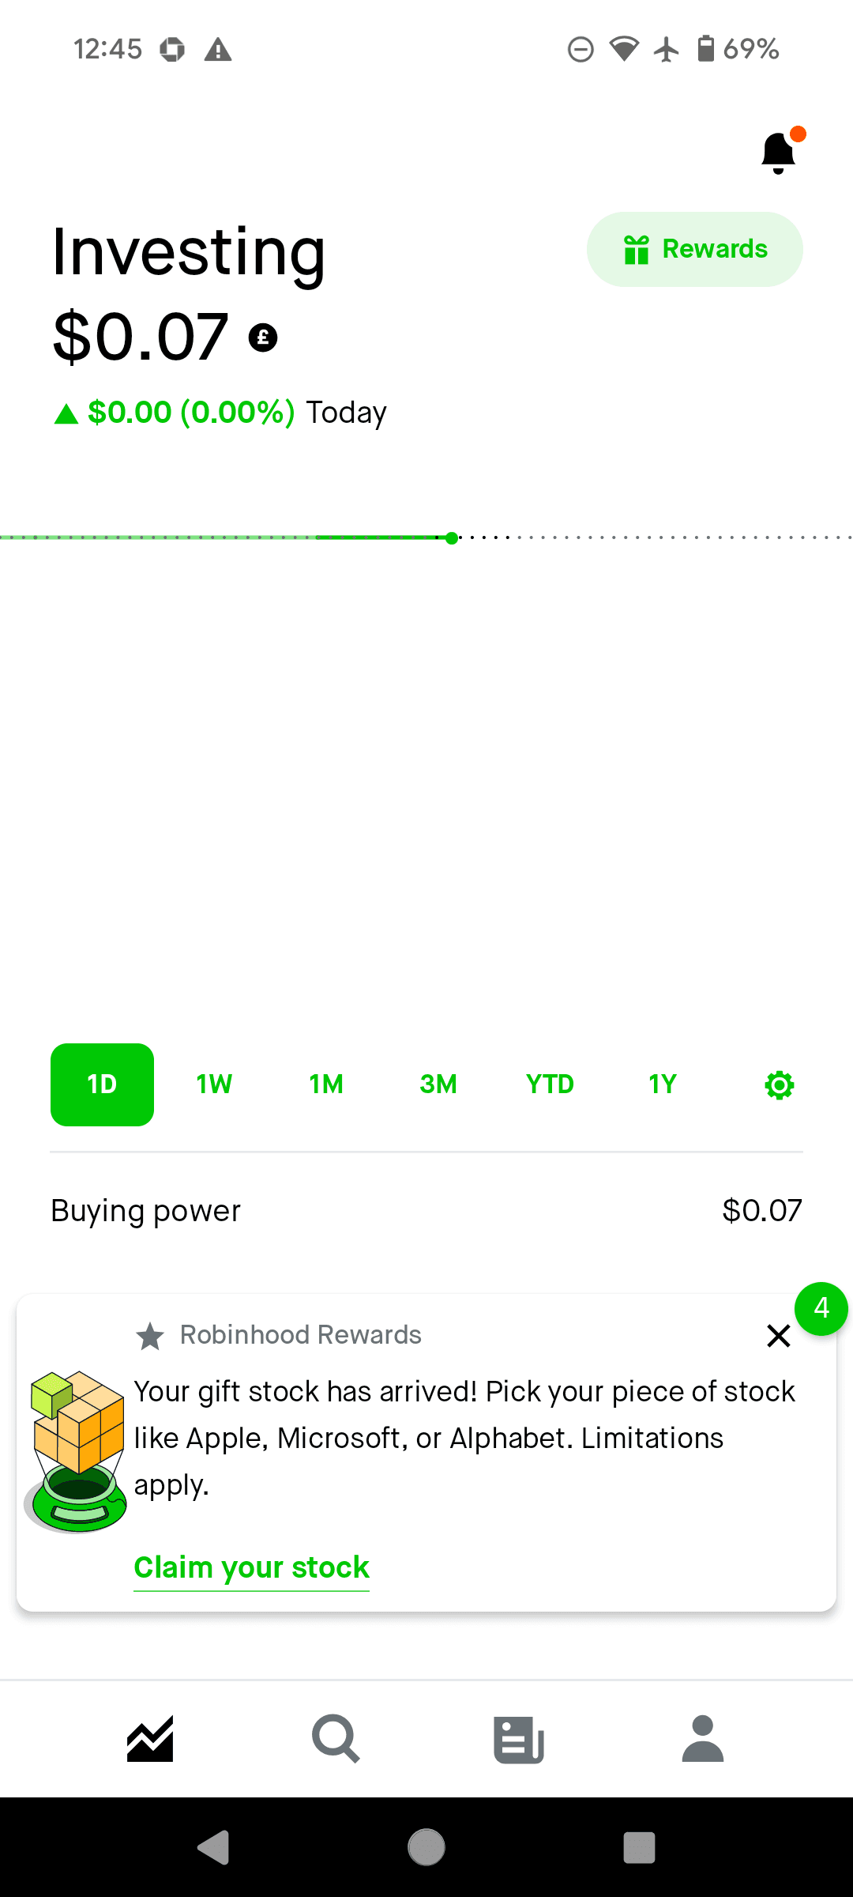The width and height of the screenshot is (853, 1897).
Task: Open the Investing chart tab icon
Action: click(x=150, y=1739)
